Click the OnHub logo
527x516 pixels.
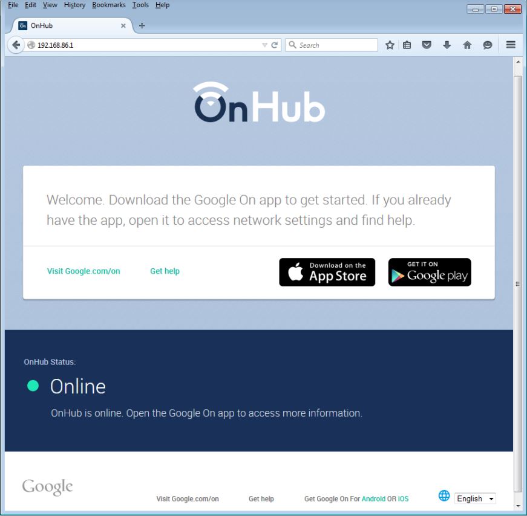pyautogui.click(x=259, y=102)
